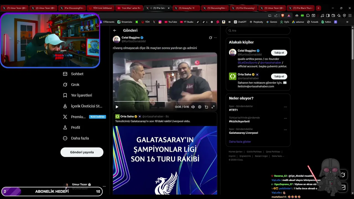Image resolution: width=354 pixels, height=199 pixels.
Task: Open Brave VPN shield icon
Action: (344, 15)
